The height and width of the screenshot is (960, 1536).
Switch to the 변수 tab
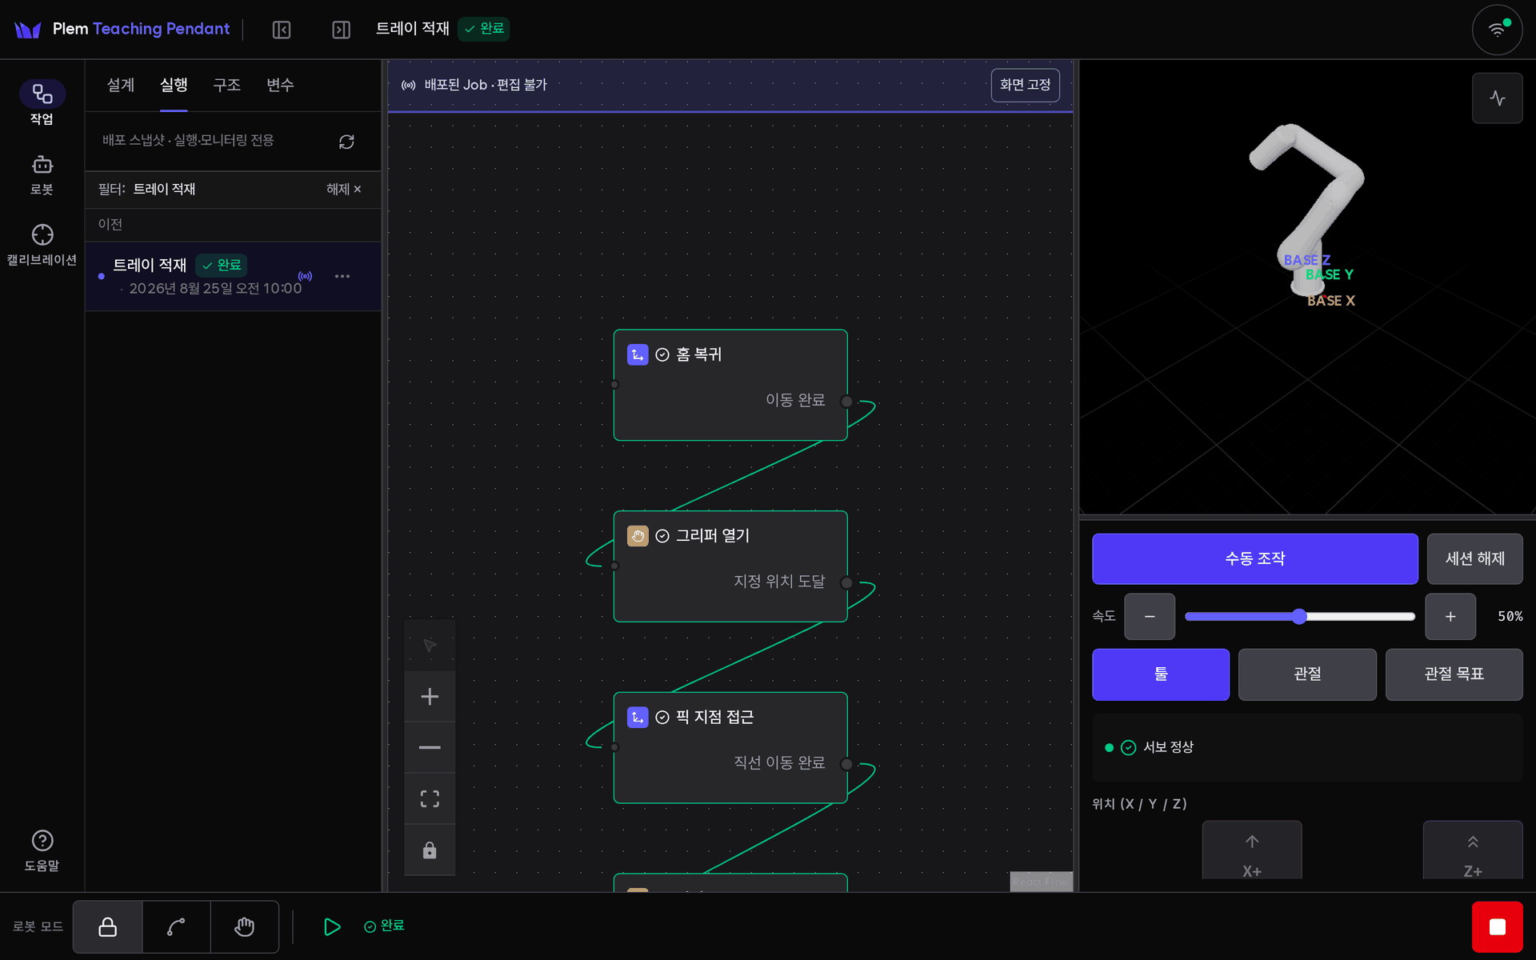click(280, 86)
